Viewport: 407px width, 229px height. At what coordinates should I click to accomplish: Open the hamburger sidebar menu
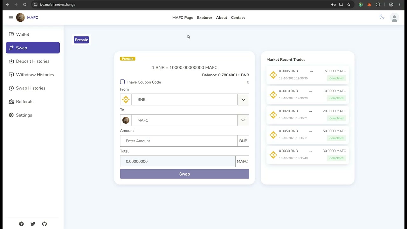11,17
